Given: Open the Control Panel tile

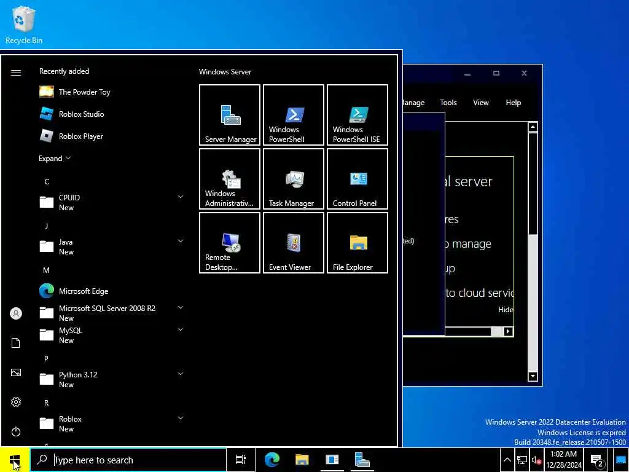Looking at the screenshot, I should tap(357, 179).
